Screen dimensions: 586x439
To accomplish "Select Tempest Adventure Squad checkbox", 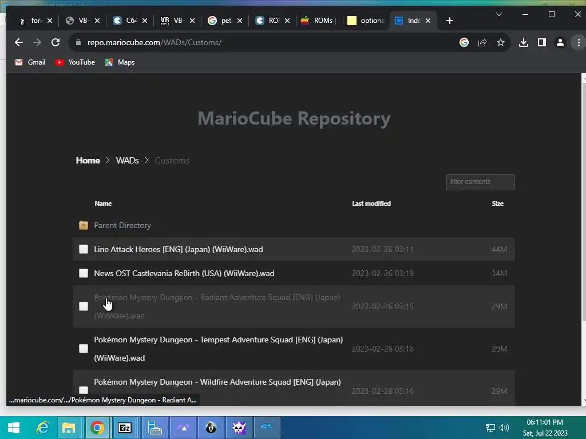I will 84,349.
